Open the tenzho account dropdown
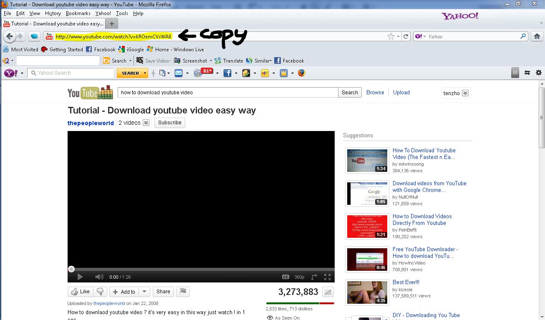 coord(465,93)
